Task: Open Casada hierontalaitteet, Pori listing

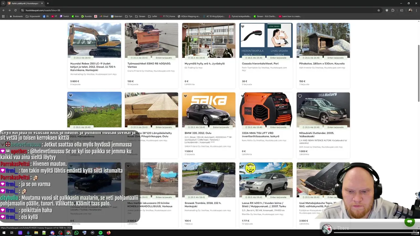Action: [x=260, y=64]
